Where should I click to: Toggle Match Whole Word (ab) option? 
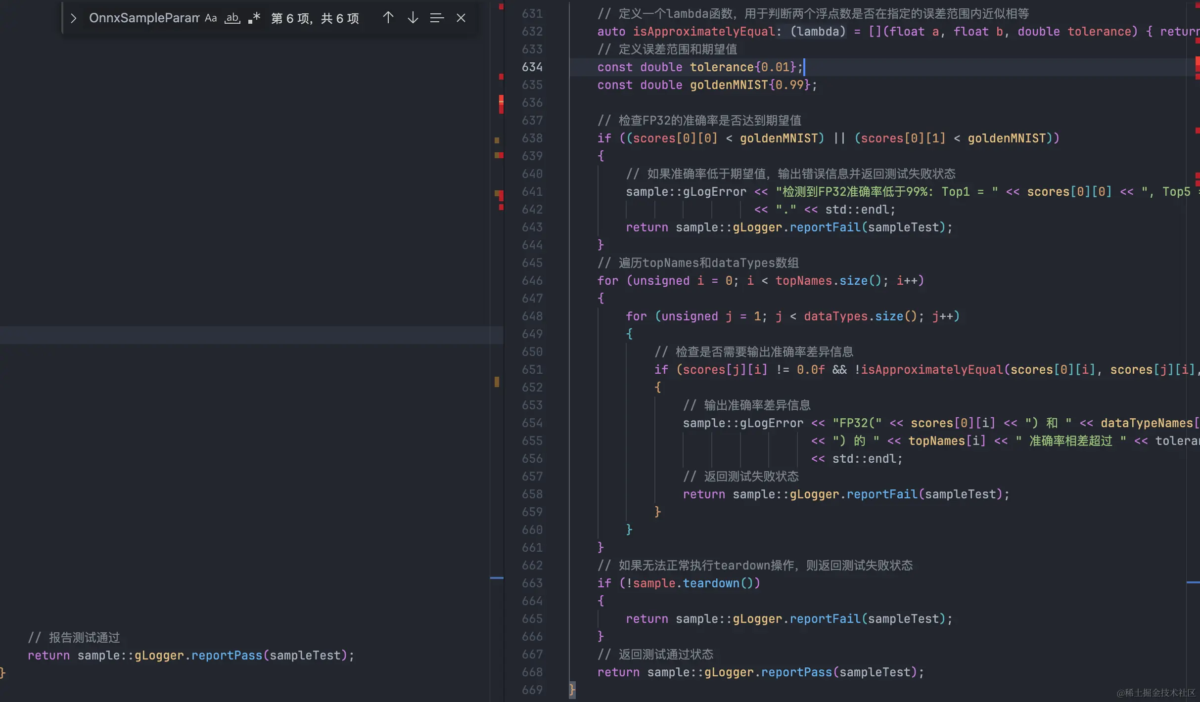click(x=232, y=18)
